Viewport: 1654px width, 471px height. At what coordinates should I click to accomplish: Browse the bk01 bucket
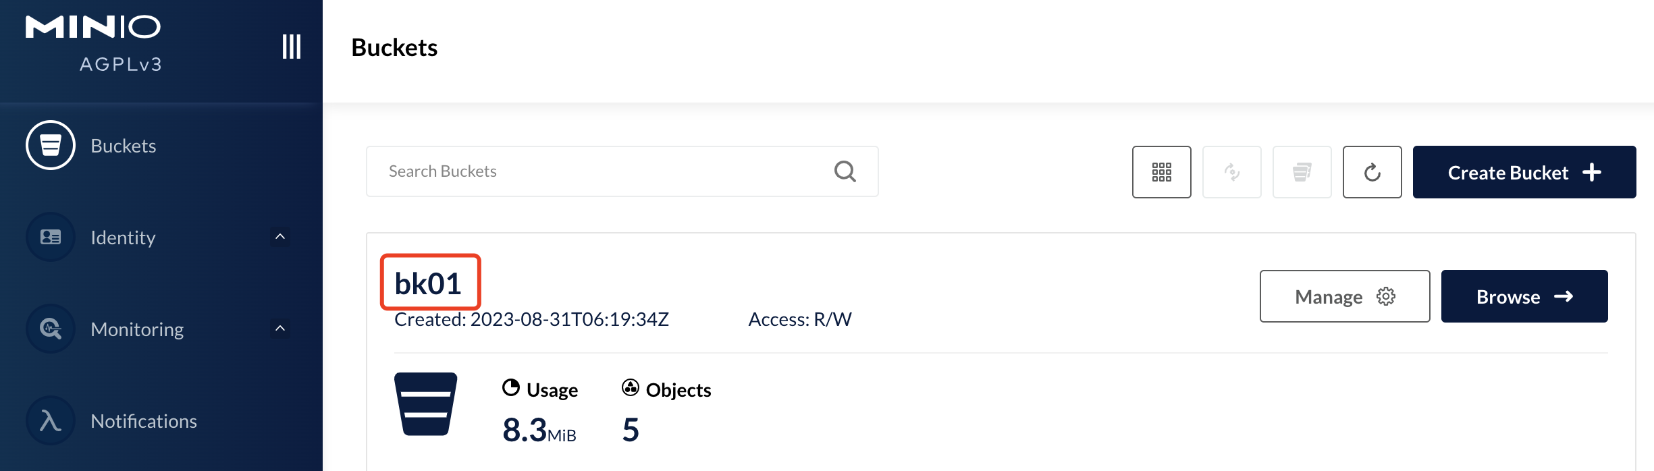pos(1524,296)
